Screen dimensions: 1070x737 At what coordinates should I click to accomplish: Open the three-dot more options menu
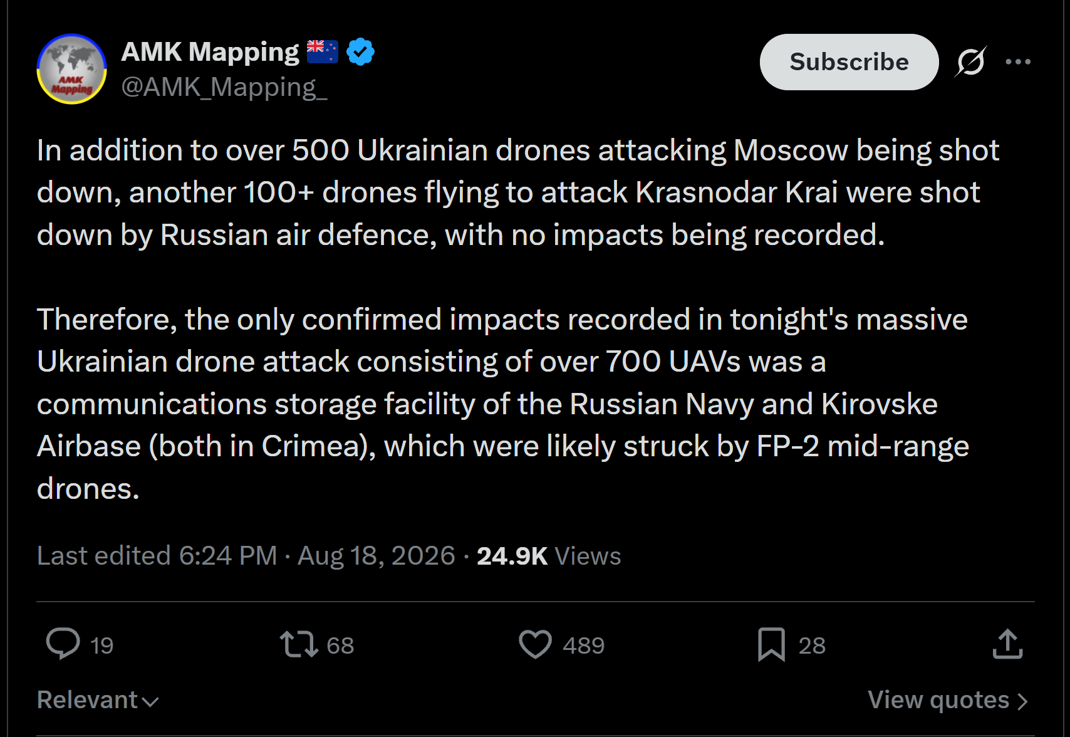click(1018, 61)
